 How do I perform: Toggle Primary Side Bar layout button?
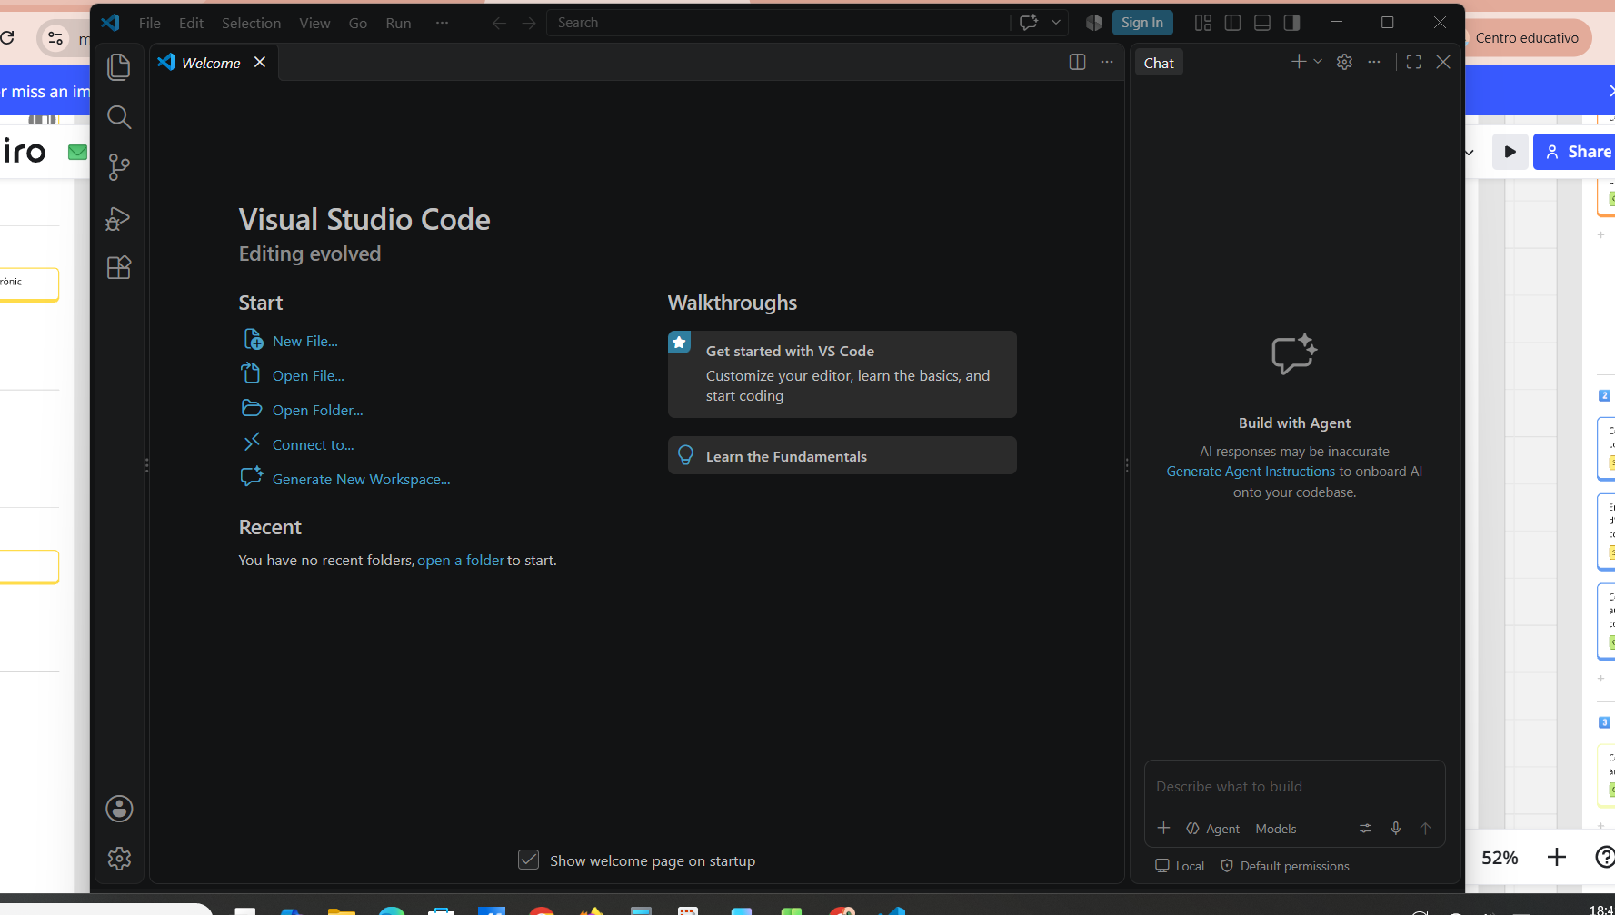click(1232, 23)
